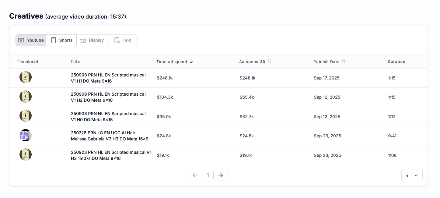
Task: Open the AI Hair Melissa Gabriela thumbnail
Action: tap(26, 135)
